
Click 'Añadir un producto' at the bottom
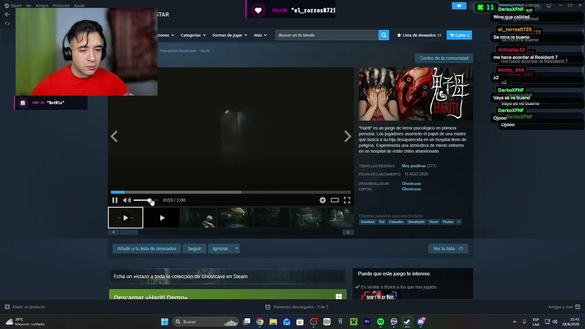(x=25, y=307)
